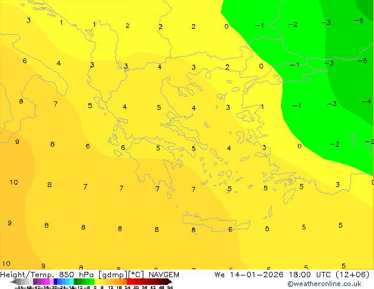This screenshot has height=289, width=374.
Task: Click the "18:00 UTC" forecast time
Action: 310,275
